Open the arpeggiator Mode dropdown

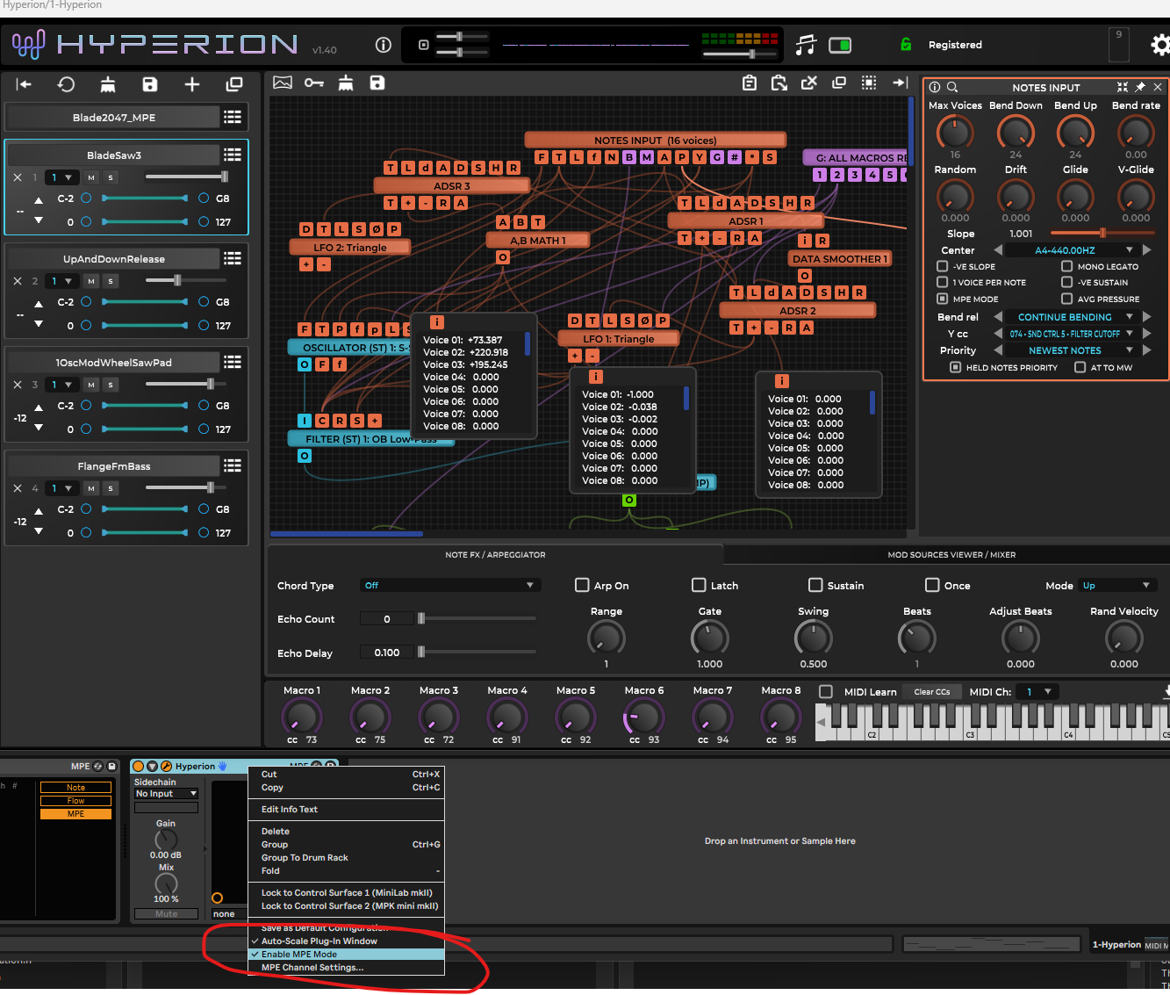coord(1117,585)
